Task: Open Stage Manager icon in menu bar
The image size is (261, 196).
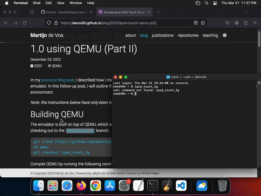Action: (198, 3)
